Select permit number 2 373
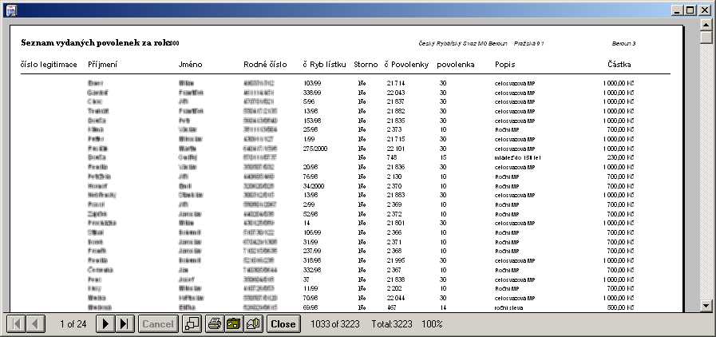This screenshot has height=337, width=716. (394, 129)
